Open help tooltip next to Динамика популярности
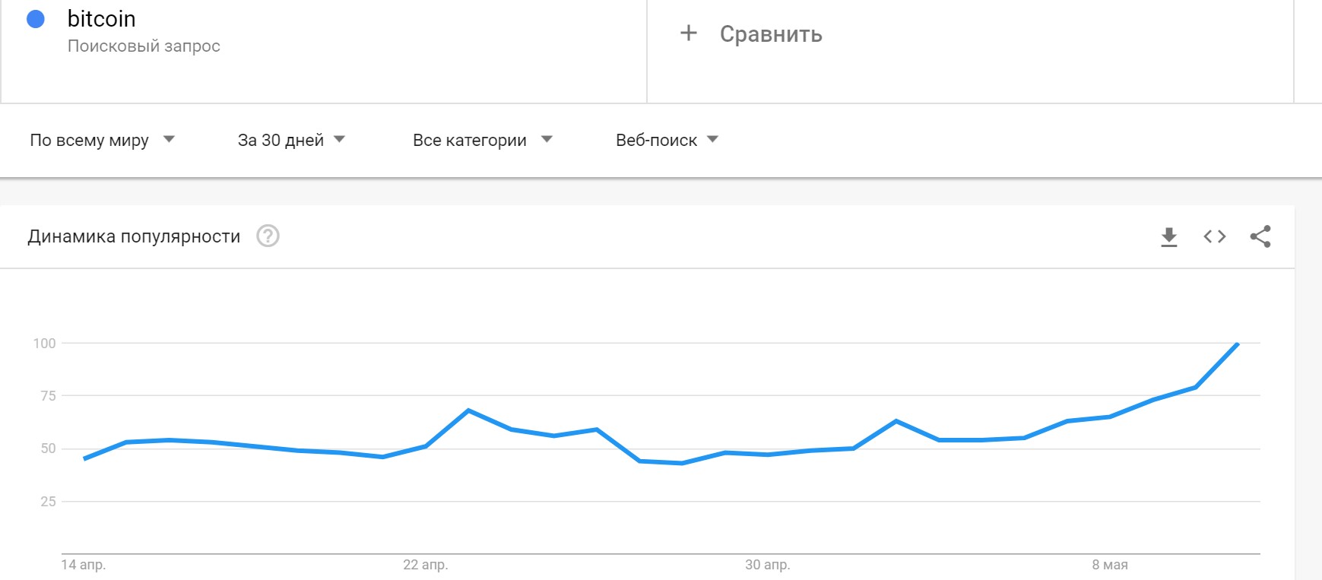 point(268,236)
